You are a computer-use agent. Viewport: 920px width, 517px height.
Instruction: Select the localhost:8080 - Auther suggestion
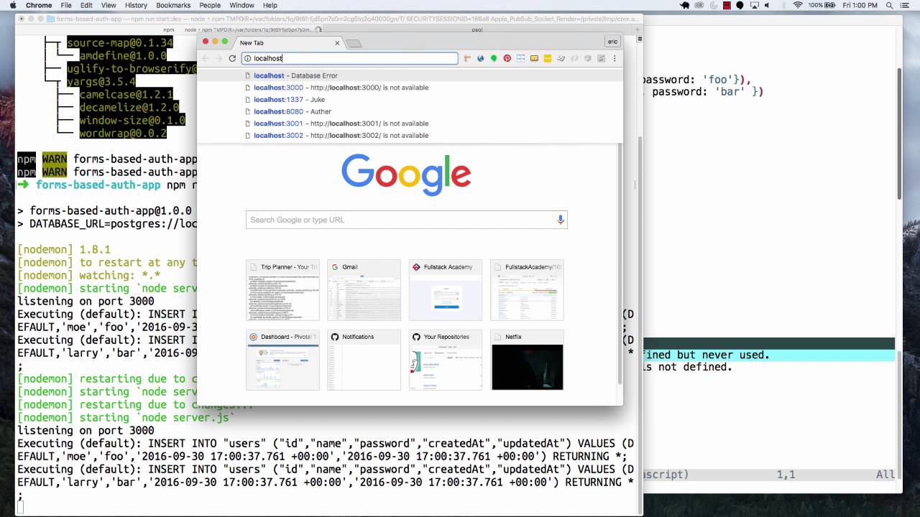point(410,111)
